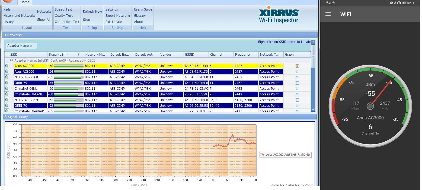The image size is (422, 190).
Task: Click the row icon next to ChinaNet-iTV-C4NL
Action: [x=7, y=94]
